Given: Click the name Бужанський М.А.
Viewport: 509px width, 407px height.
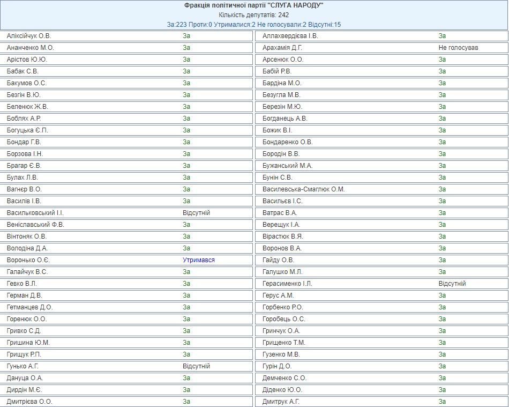Looking at the screenshot, I should click(288, 166).
